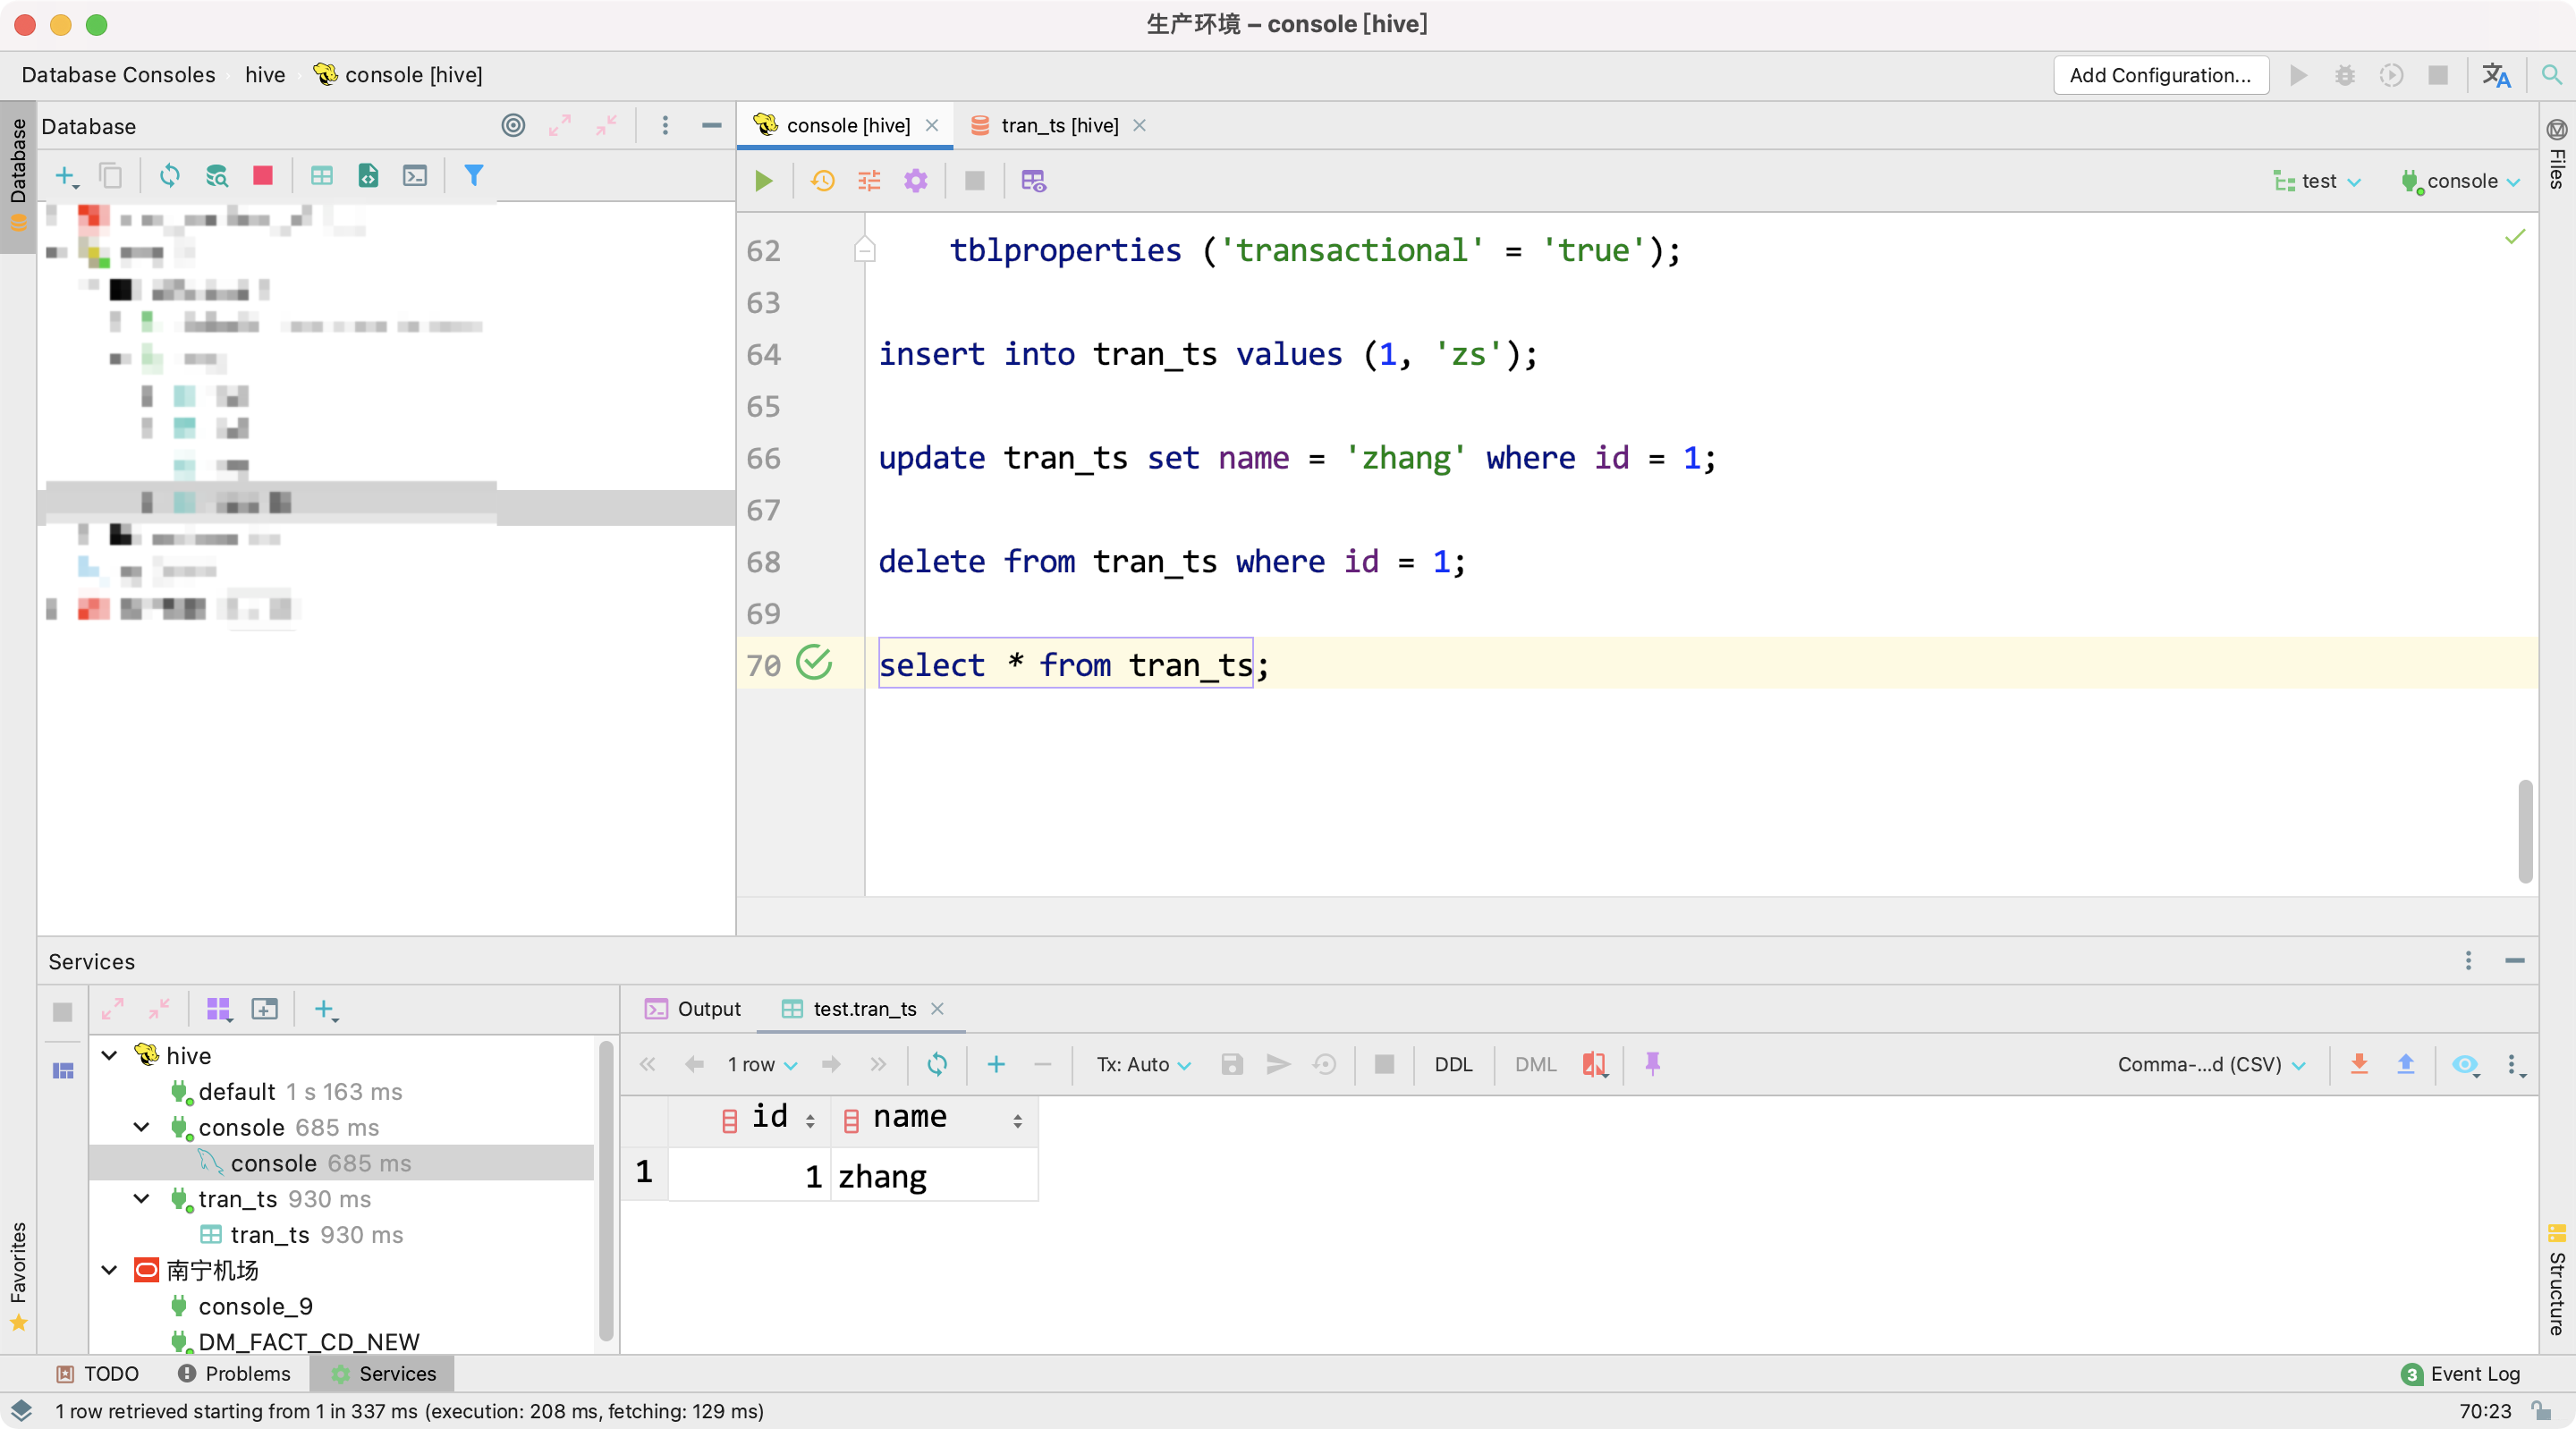Refresh the Database tree
The width and height of the screenshot is (2576, 1429).
coord(169,177)
